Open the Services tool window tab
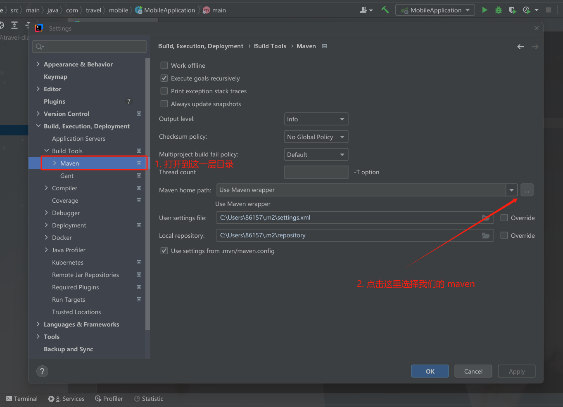The height and width of the screenshot is (407, 563). [66, 399]
